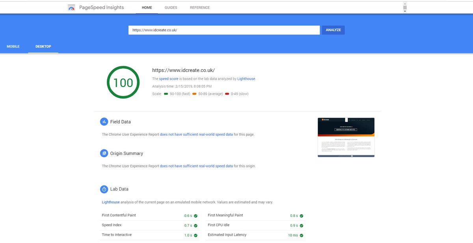Click the scrollbar up arrow
The height and width of the screenshot is (243, 473).
(405, 3)
